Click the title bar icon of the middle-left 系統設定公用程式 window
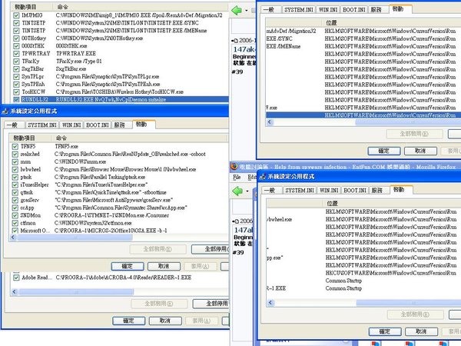The width and height of the screenshot is (461, 346). 5,111
